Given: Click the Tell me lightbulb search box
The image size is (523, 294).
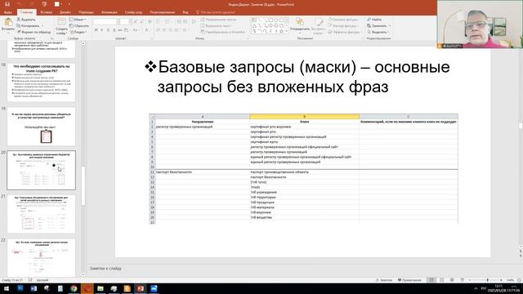Looking at the screenshot, I should (216, 12).
